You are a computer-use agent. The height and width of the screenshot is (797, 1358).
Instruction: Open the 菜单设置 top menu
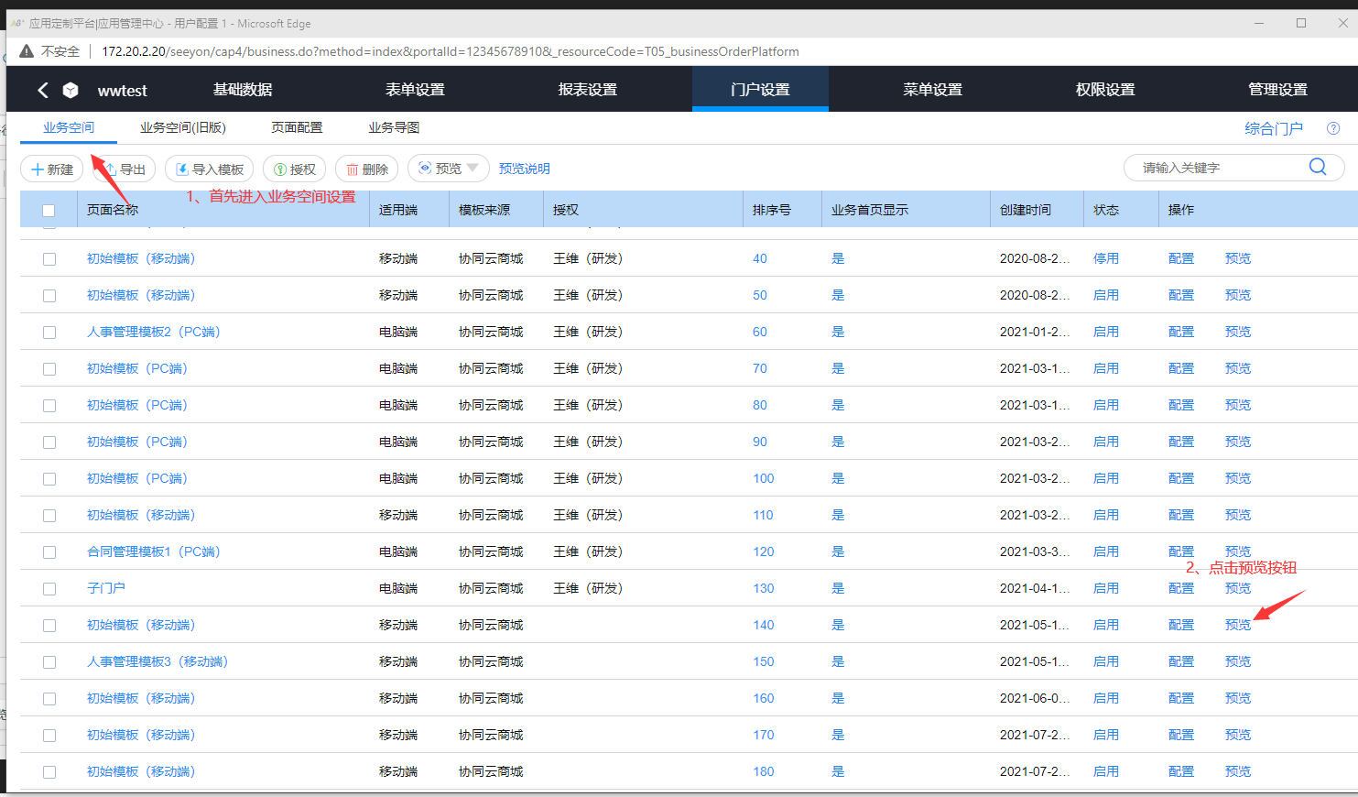point(932,90)
